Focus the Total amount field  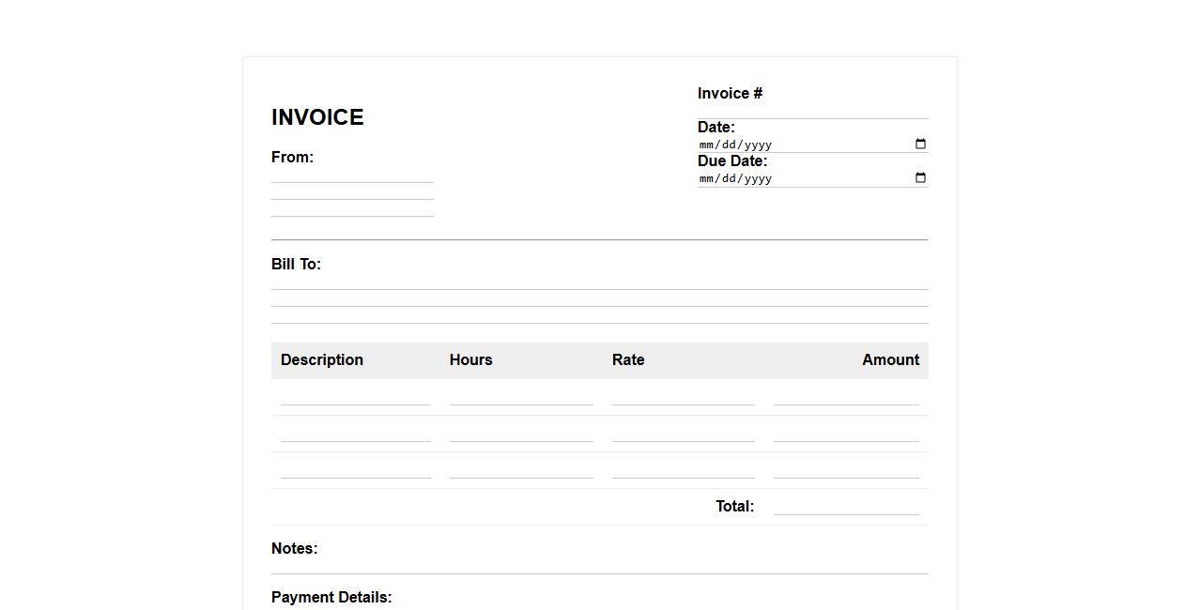[846, 507]
